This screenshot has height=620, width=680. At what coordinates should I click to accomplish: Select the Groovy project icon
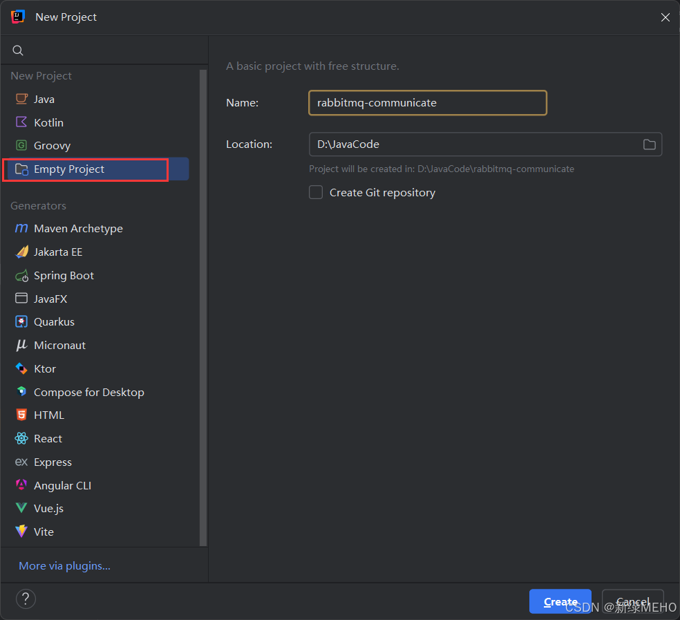click(x=21, y=146)
